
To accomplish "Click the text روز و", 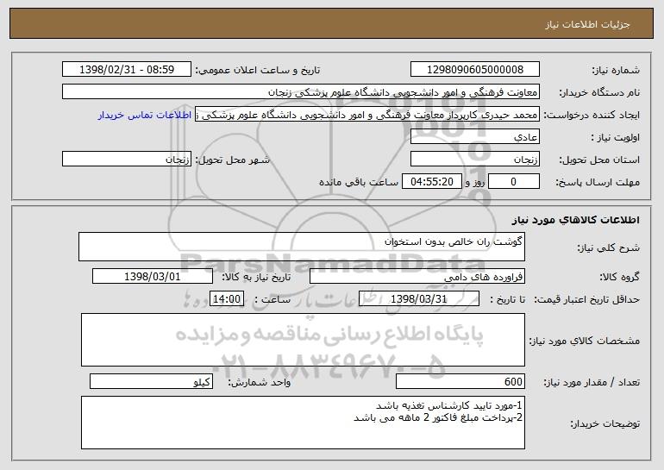I will pyautogui.click(x=474, y=182).
